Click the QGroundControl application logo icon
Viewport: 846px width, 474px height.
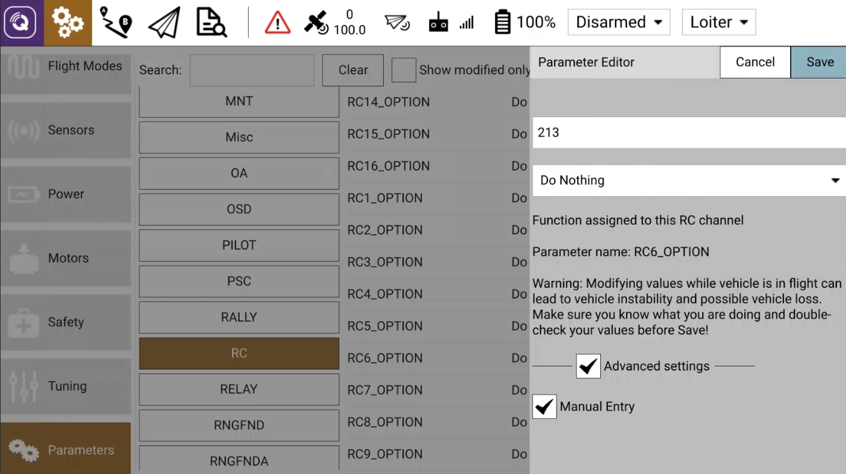(x=21, y=23)
